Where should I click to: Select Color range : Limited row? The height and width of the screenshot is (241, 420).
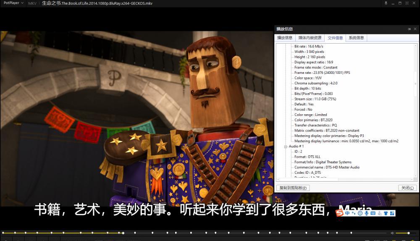311,115
